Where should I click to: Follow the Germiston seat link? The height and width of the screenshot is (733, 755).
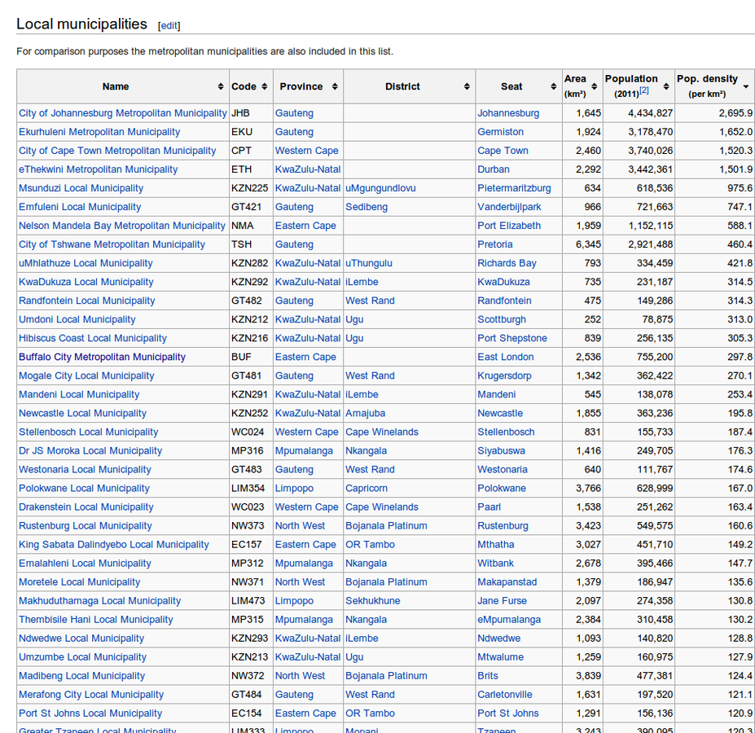tap(501, 132)
